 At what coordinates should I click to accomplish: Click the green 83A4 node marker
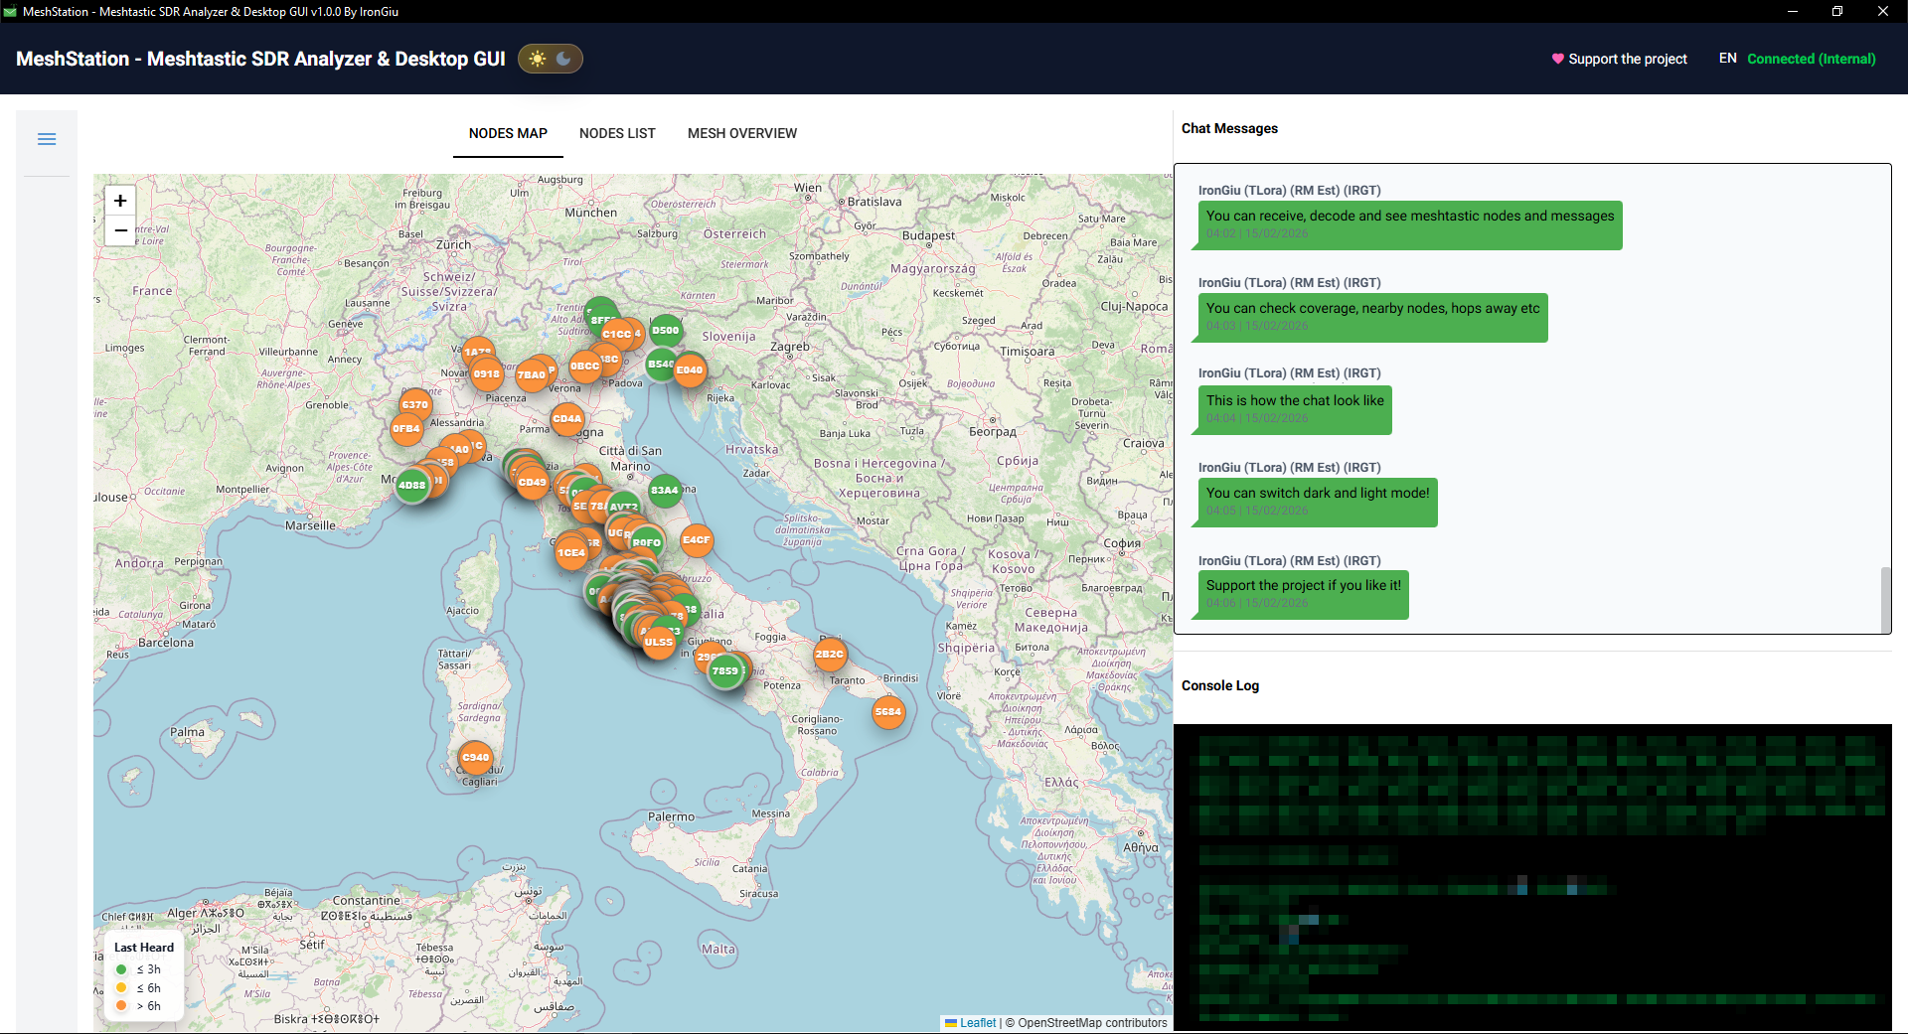point(665,491)
